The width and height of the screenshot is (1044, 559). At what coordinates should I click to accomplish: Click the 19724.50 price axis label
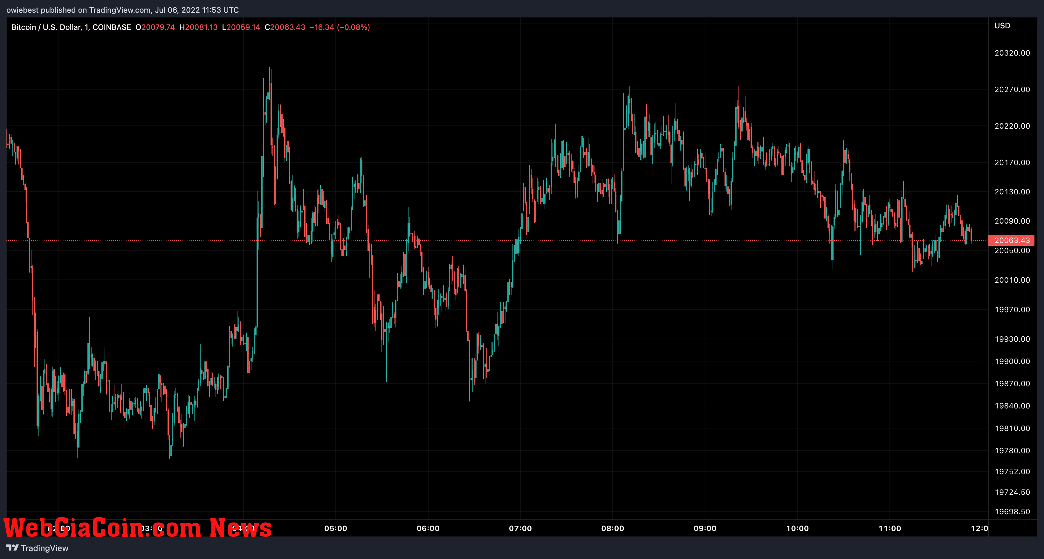[1012, 492]
